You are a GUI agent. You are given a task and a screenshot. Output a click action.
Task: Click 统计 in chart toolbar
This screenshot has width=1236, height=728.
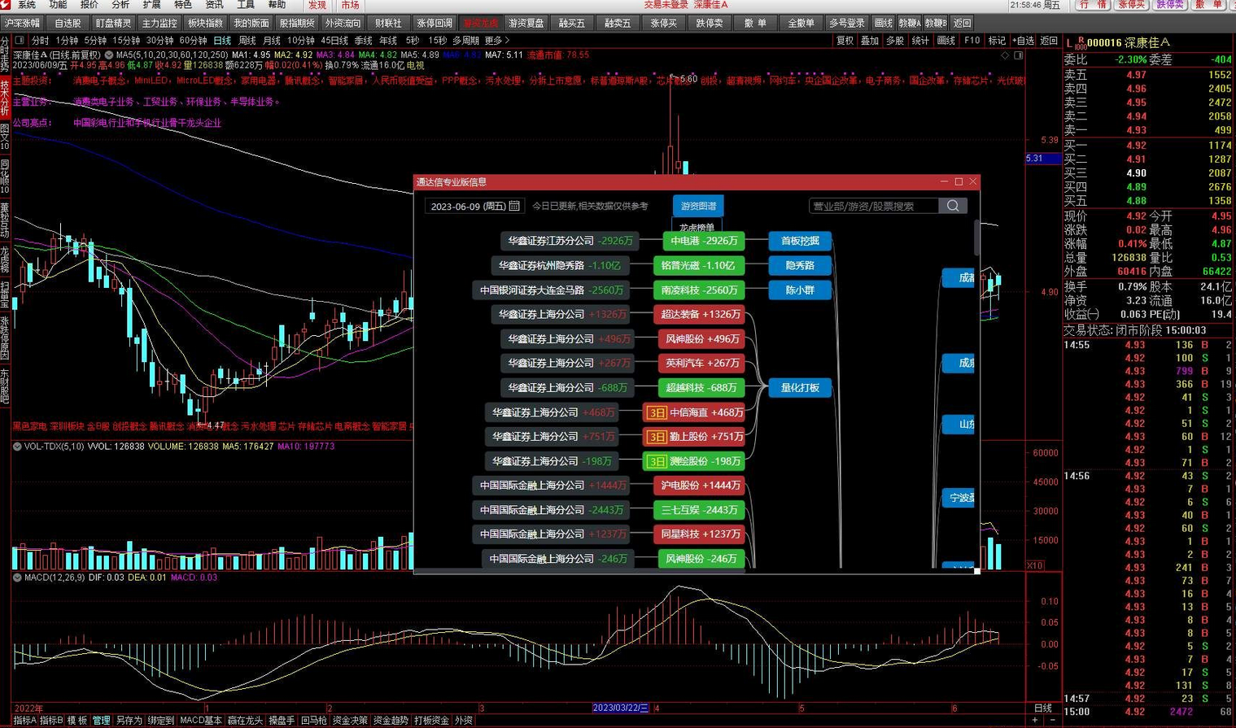click(x=921, y=40)
